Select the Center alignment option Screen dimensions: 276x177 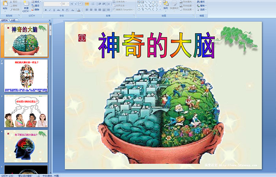tap(91, 10)
